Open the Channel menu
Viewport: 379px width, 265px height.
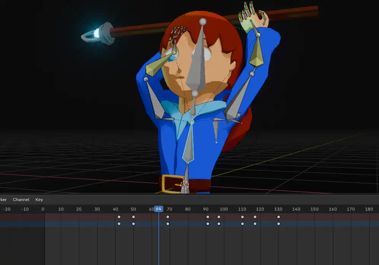[x=21, y=200]
